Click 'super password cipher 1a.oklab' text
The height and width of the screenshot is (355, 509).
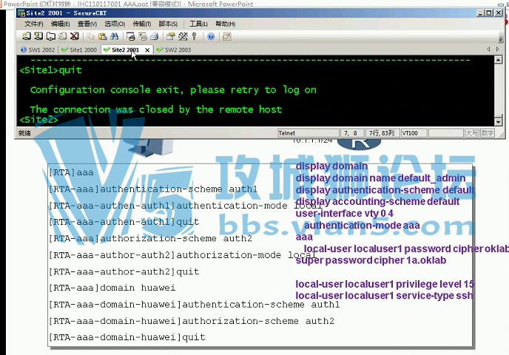pyautogui.click(x=371, y=260)
